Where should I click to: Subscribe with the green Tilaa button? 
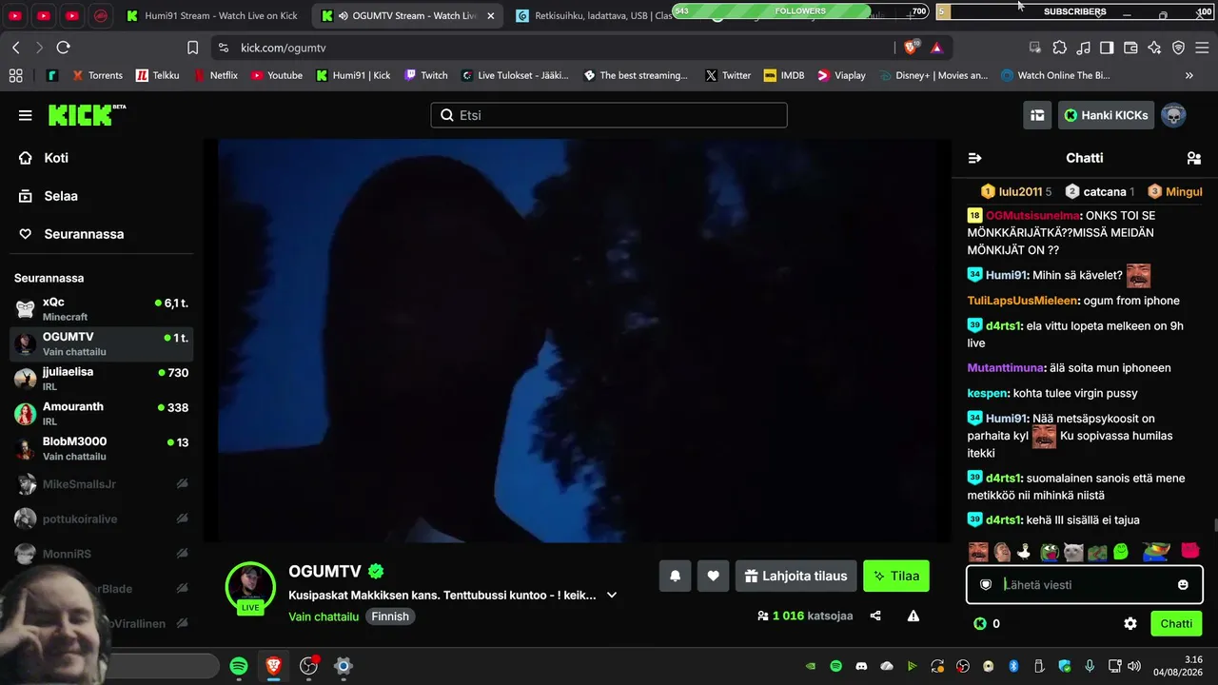896,576
